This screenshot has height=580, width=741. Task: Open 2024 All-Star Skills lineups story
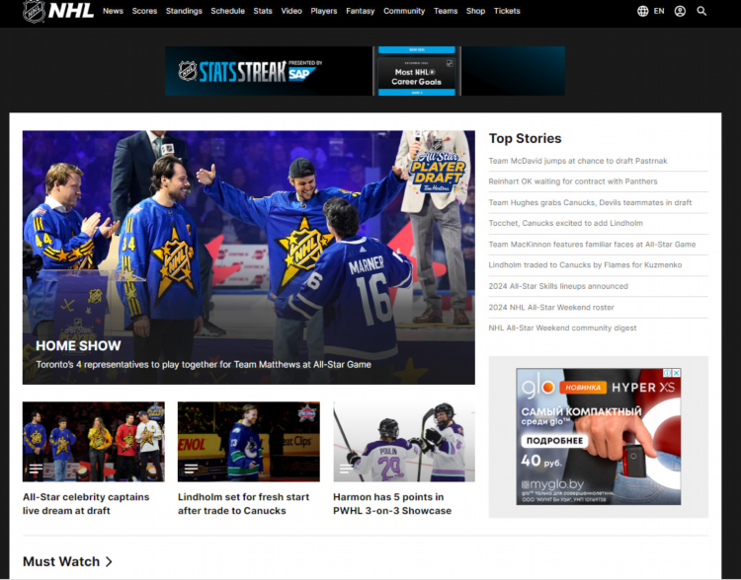point(558,286)
